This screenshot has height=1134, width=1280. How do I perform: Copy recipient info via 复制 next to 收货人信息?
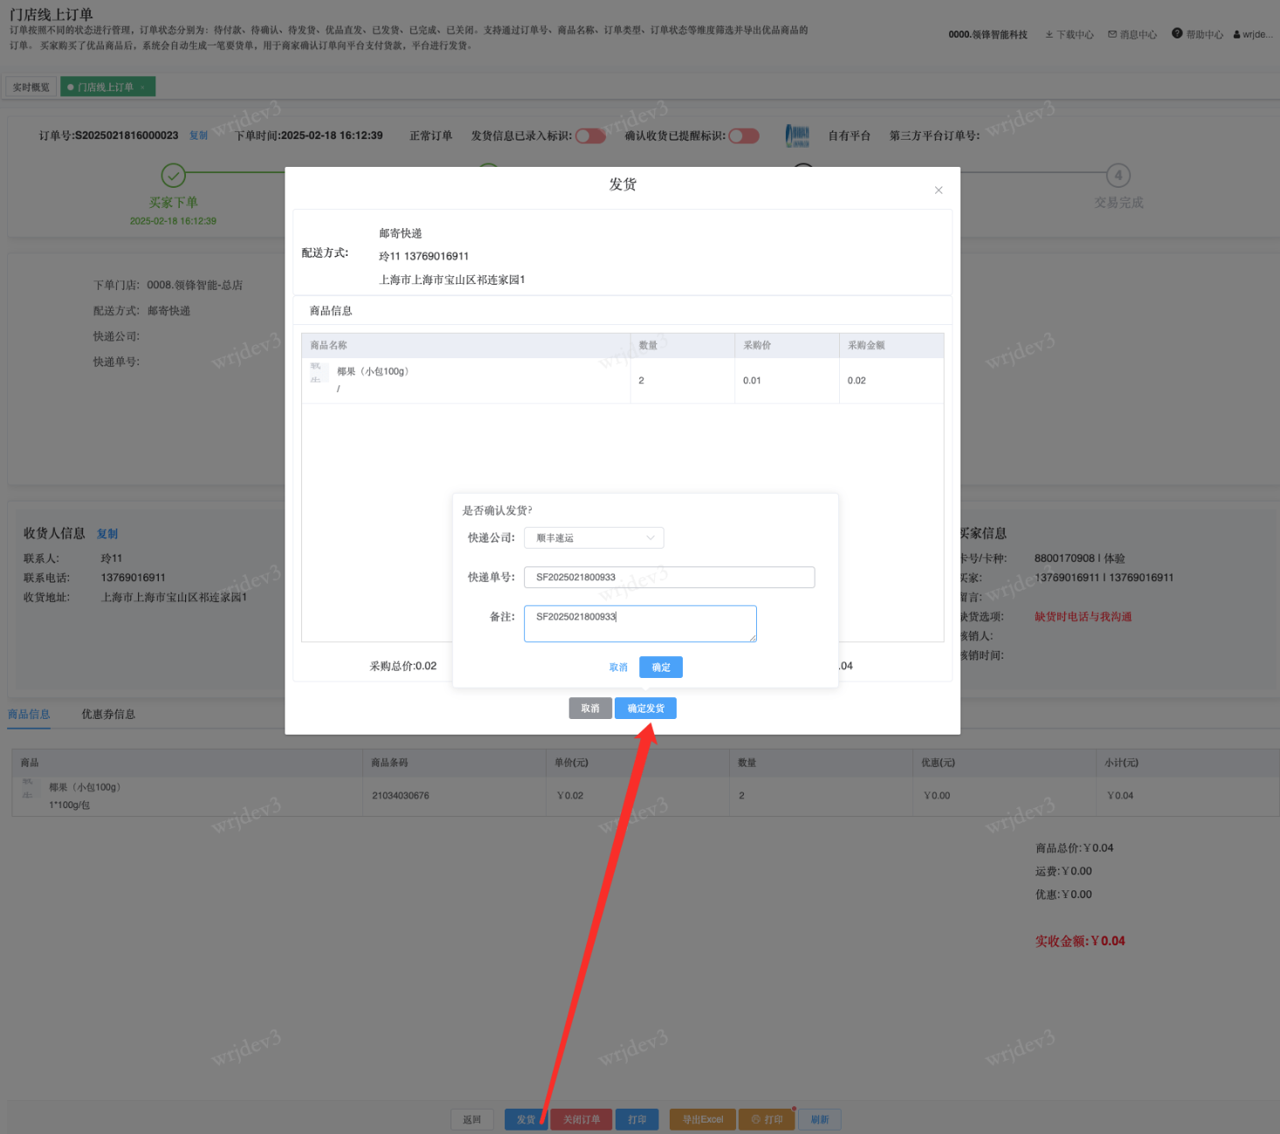[107, 534]
